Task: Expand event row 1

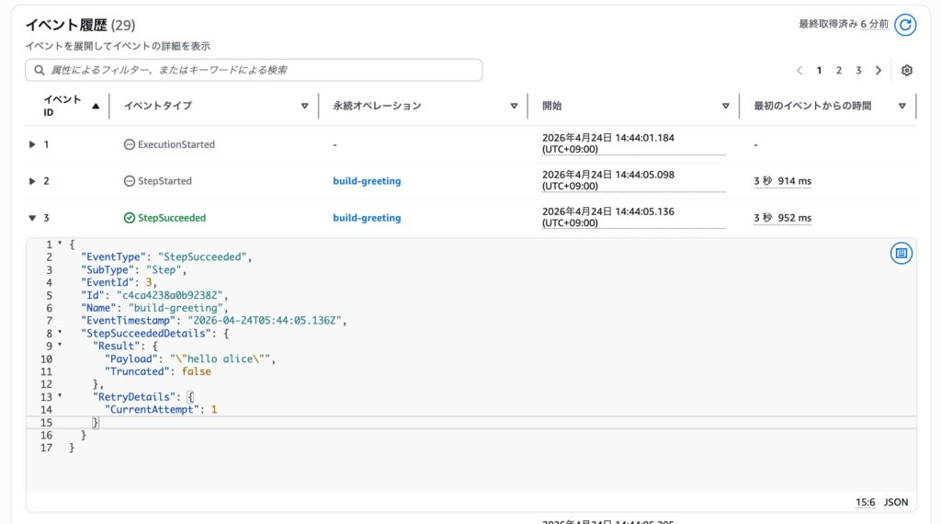Action: point(32,144)
